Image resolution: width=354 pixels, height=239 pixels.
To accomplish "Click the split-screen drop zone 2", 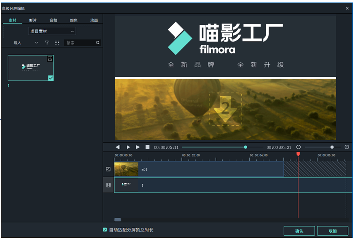I will [x=225, y=109].
